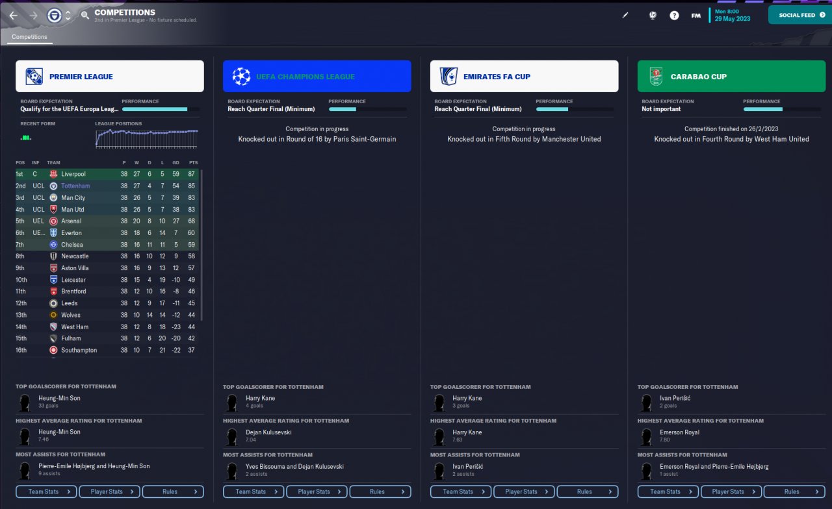
Task: Click the Tottenham badge in the league table
Action: 53,186
